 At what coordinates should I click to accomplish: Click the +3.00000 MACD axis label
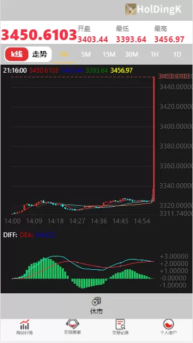click(x=174, y=256)
